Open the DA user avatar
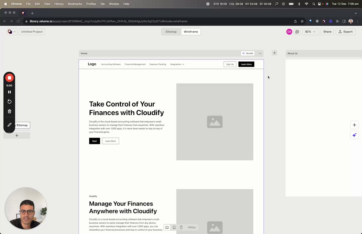The height and width of the screenshot is (234, 362). (289, 32)
